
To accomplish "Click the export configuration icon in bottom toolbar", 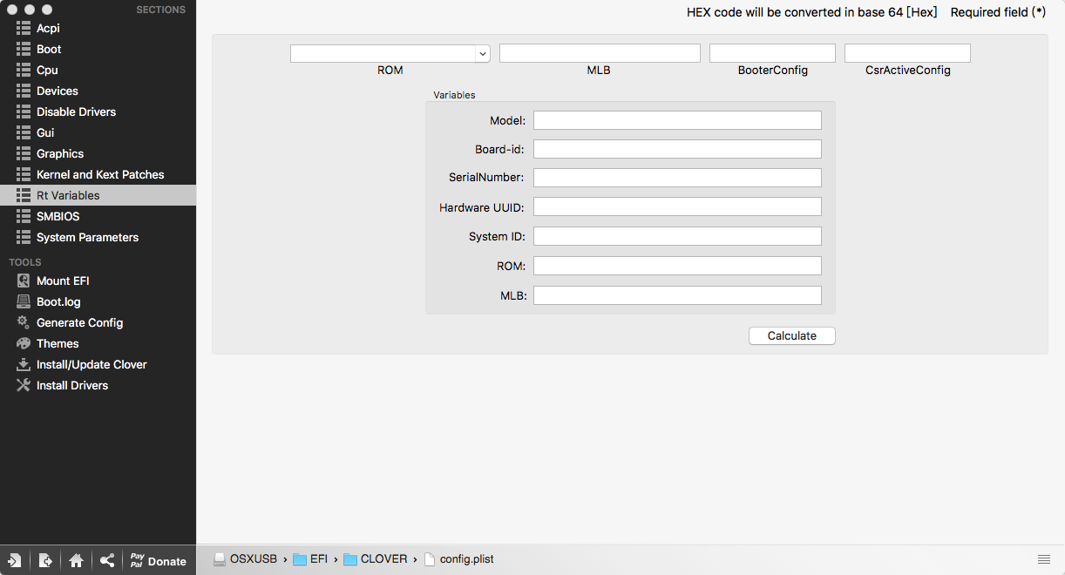I will tap(45, 560).
